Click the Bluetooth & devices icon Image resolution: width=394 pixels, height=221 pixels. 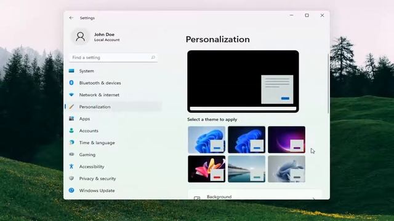71,83
